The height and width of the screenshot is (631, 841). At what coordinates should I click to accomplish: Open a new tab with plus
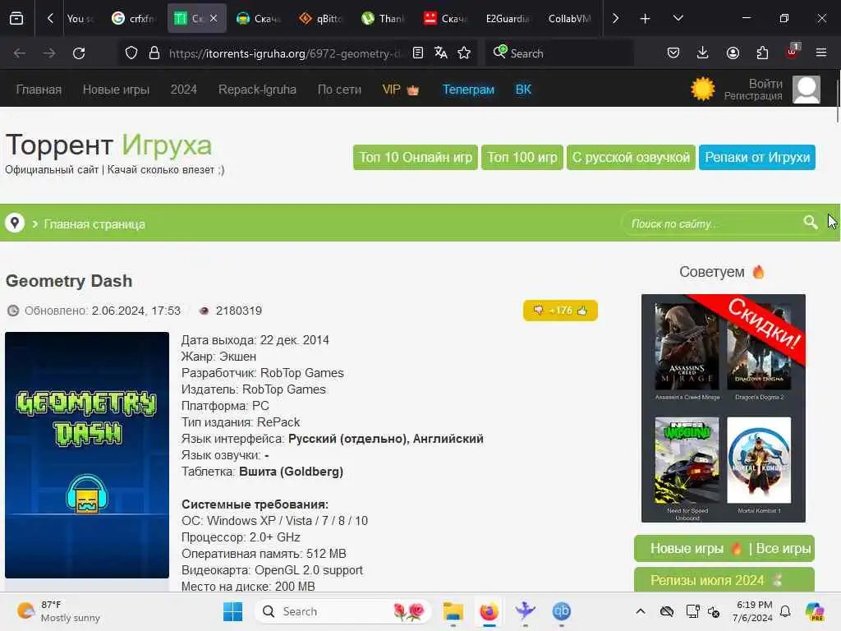[646, 19]
